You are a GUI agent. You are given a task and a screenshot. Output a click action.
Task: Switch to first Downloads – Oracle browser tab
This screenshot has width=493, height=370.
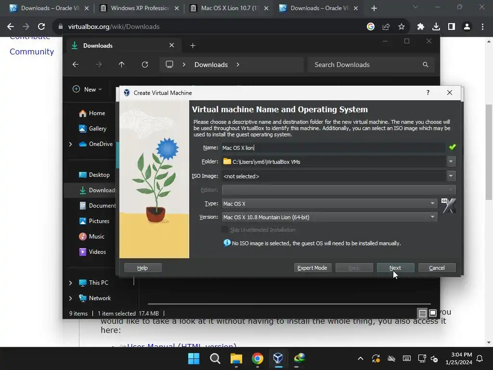[x=49, y=8]
